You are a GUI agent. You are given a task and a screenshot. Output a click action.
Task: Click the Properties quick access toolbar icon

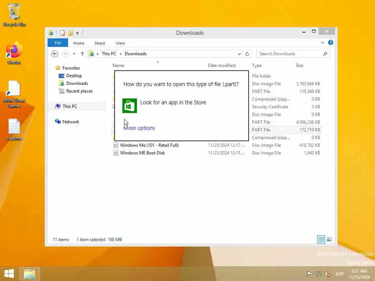pos(62,33)
